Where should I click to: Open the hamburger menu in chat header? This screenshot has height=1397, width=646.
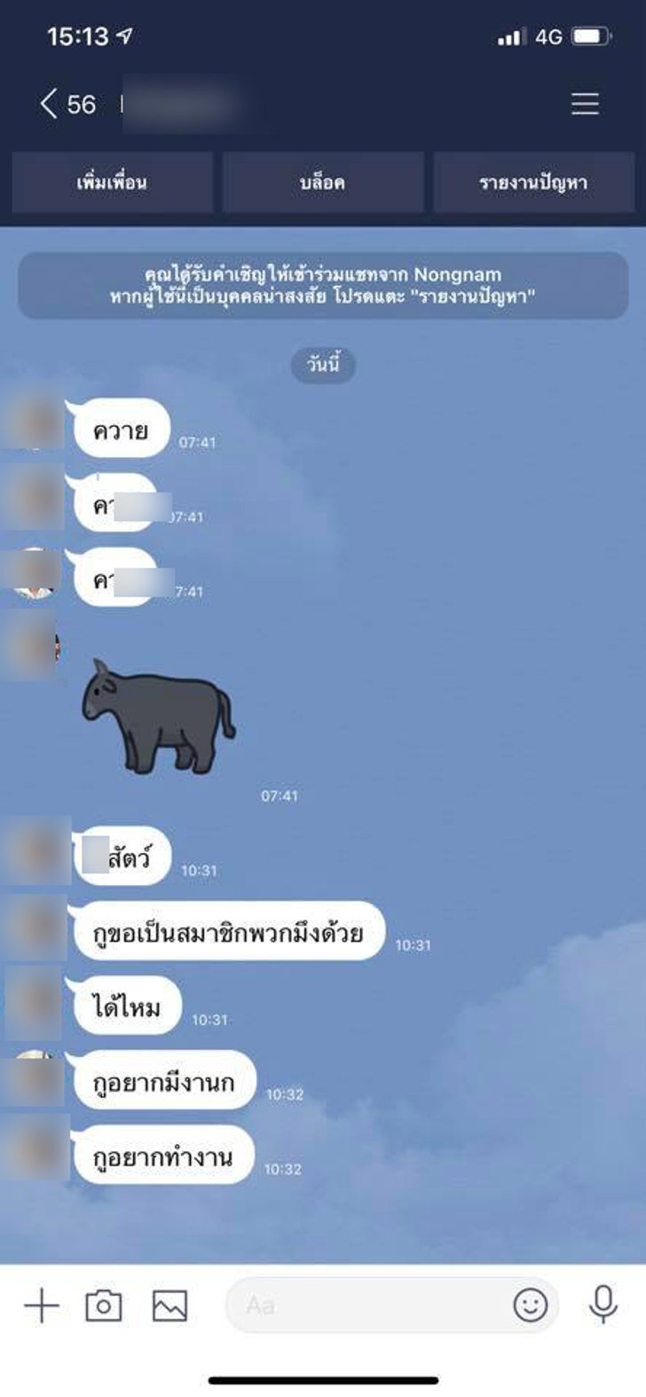[x=584, y=104]
